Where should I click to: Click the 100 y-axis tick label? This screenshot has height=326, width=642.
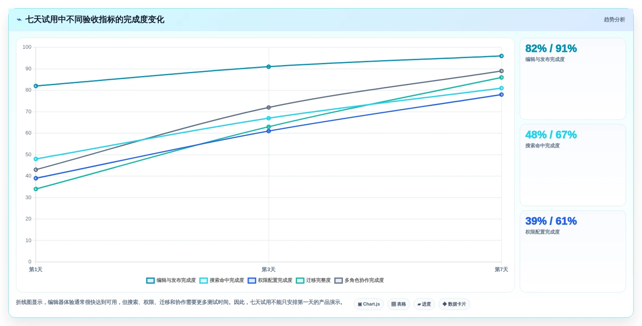click(x=27, y=47)
